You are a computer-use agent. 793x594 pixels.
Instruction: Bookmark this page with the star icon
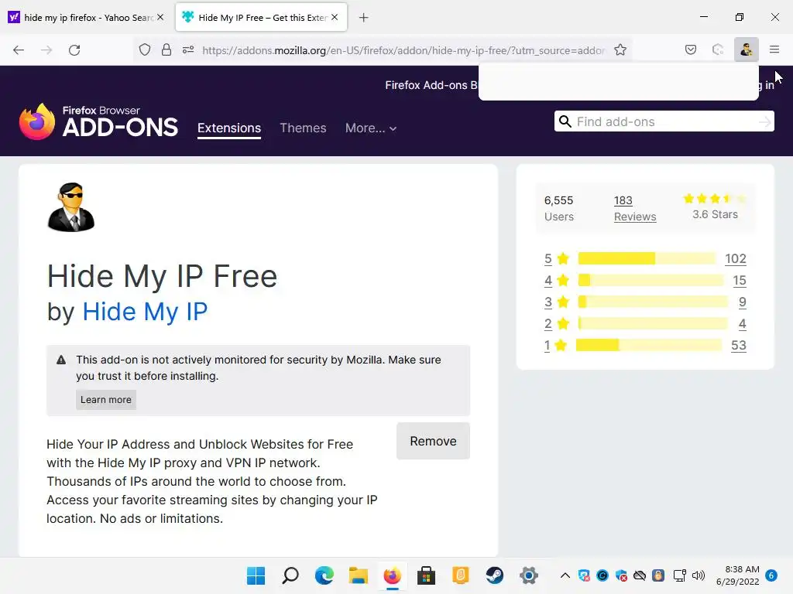click(620, 49)
